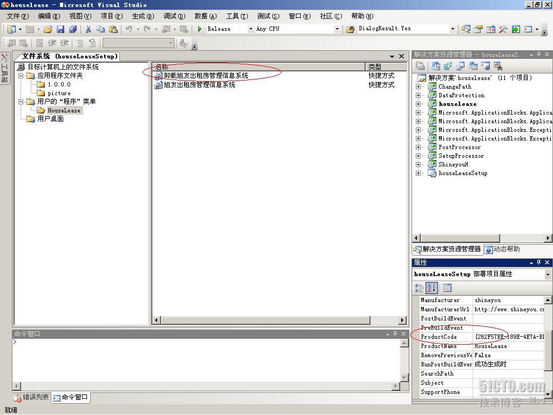Open the Custom Actions Editor icon in Solution Explorer
553x415 pixels.
point(485,66)
